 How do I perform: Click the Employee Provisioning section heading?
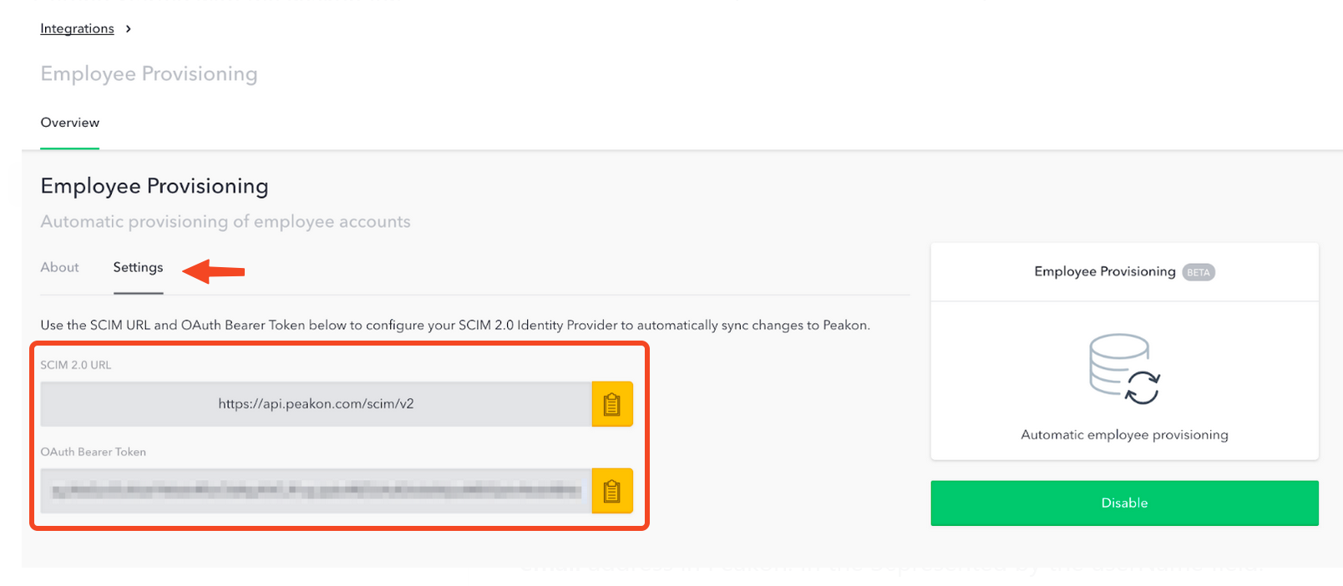pos(155,186)
